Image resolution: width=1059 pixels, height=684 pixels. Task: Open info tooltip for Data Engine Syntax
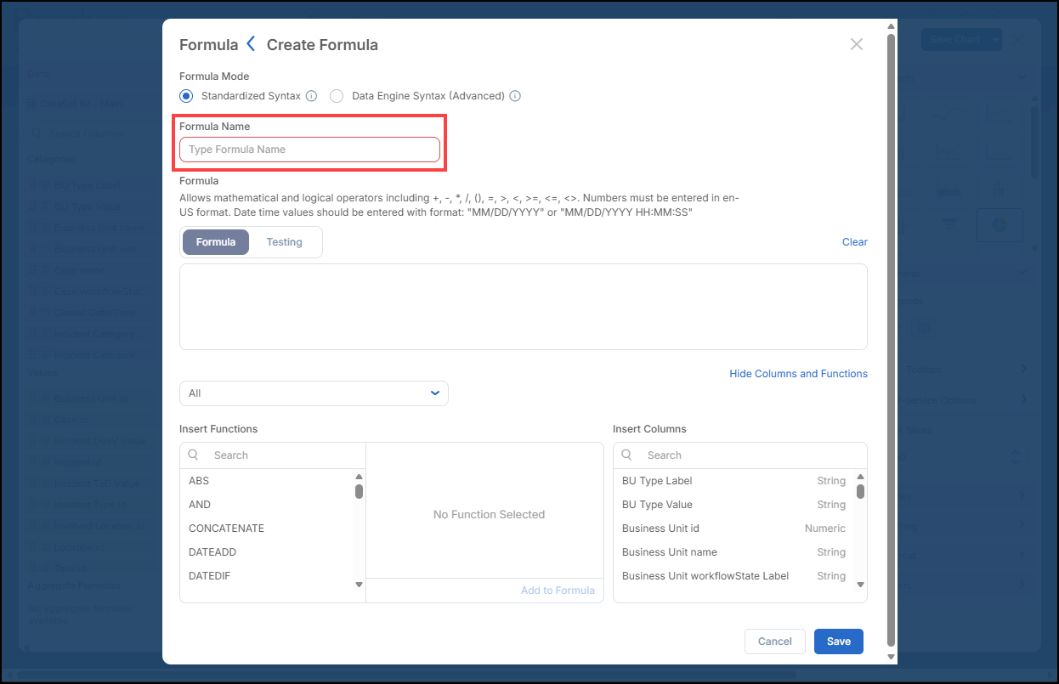coord(515,96)
